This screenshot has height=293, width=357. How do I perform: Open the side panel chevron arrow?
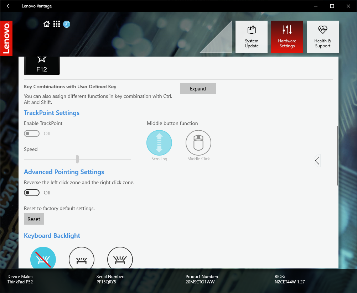[317, 161]
